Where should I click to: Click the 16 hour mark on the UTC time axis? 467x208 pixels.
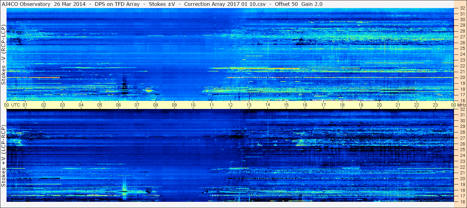click(x=305, y=105)
